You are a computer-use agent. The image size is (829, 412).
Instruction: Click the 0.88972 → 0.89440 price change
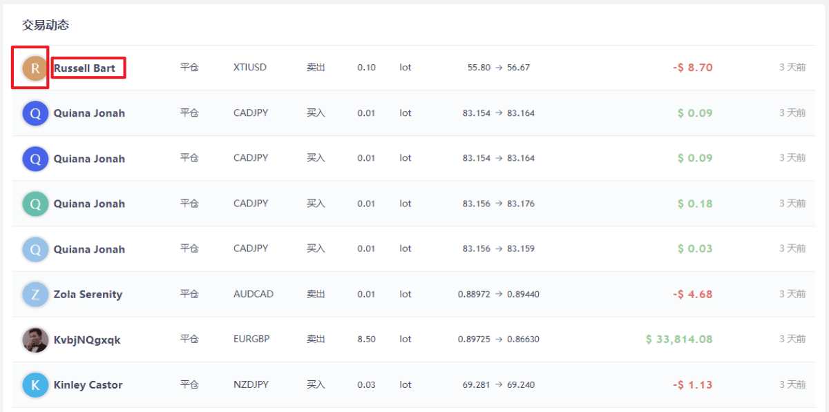click(x=499, y=294)
